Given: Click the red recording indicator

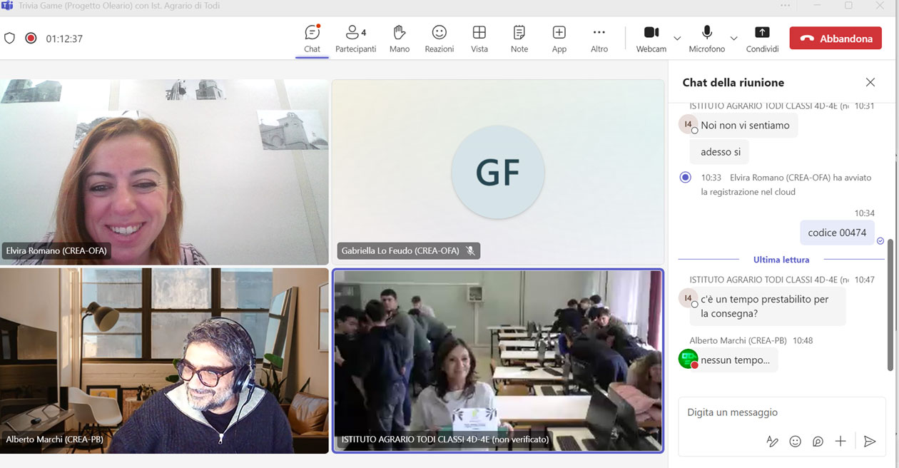Looking at the screenshot, I should click(x=31, y=39).
